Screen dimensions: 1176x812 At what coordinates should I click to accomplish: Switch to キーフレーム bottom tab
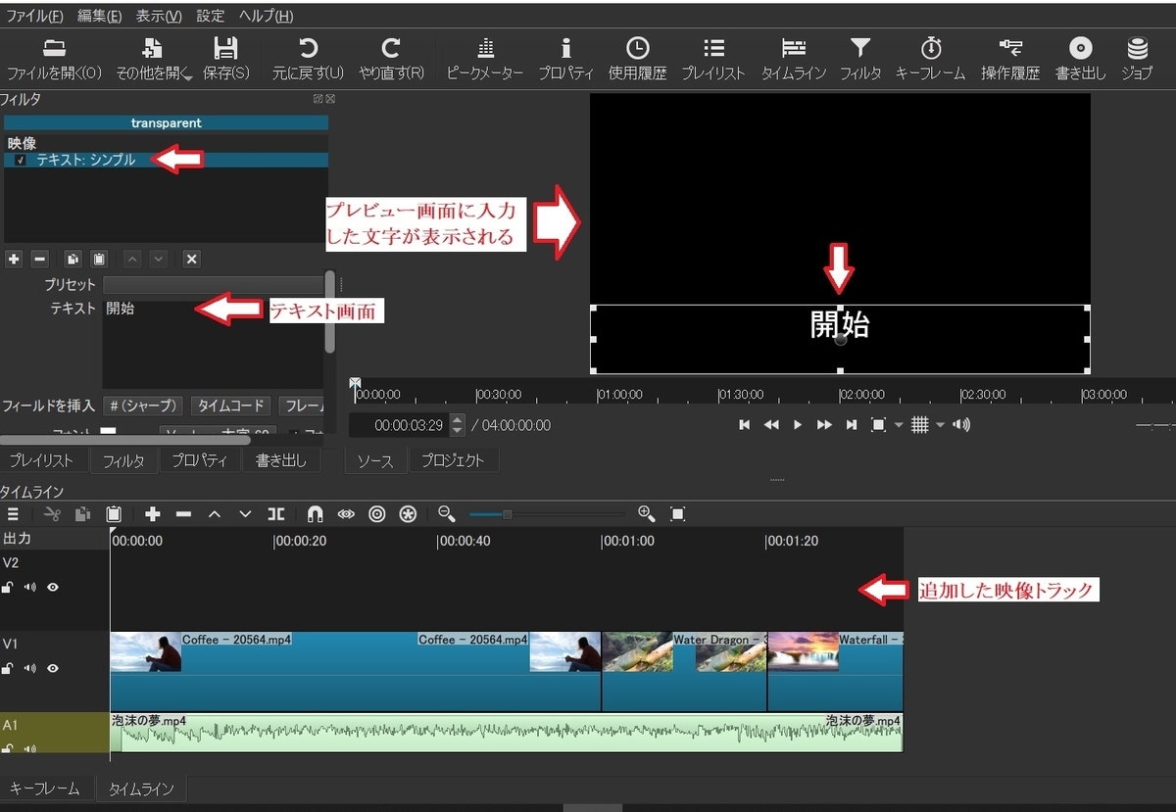pos(43,788)
